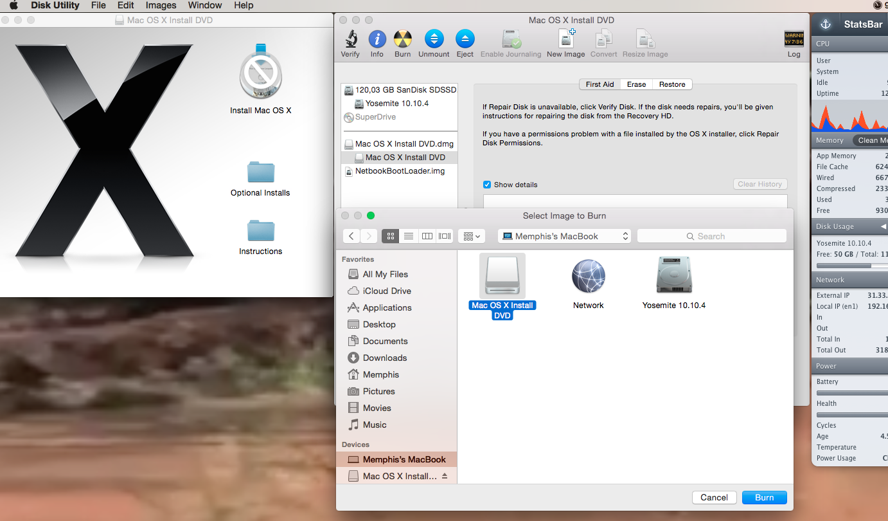Click the Burn radiation icon in the toolbar
Image resolution: width=888 pixels, height=521 pixels.
coord(403,39)
